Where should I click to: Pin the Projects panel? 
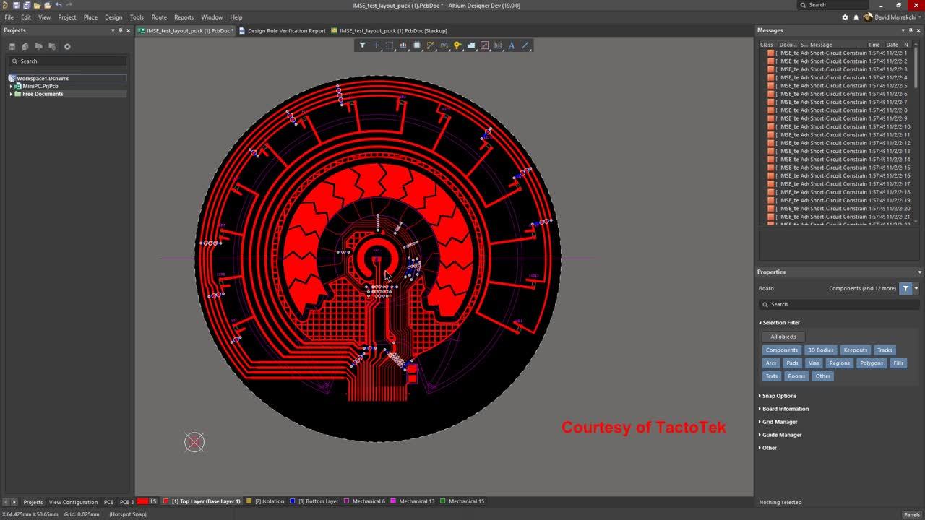click(120, 30)
